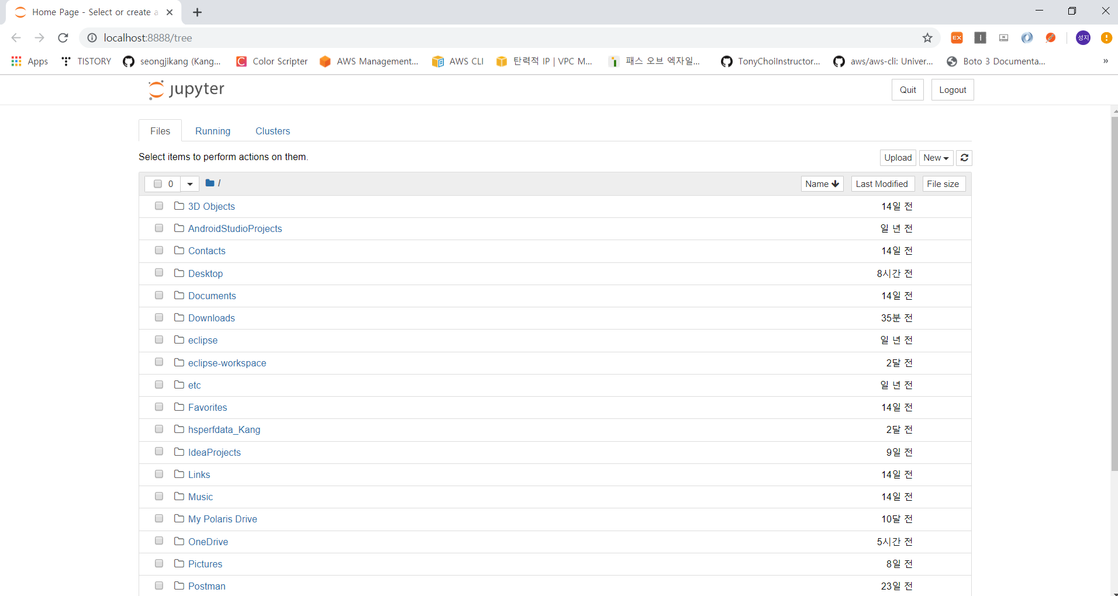Open the eclipse folder link
The width and height of the screenshot is (1118, 596).
[203, 340]
